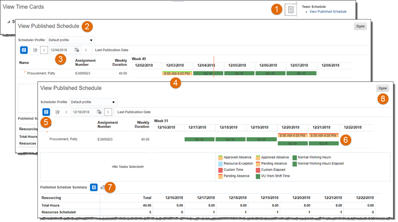Click the VU Work Shift Time legend swatch
Screen dimensions: 398x222
point(258,176)
